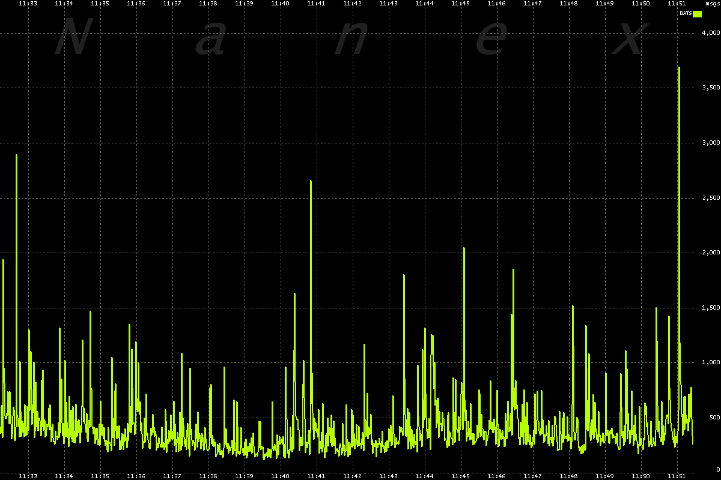Click the peak of the spike reaching about 2,900
Image resolution: width=721 pixels, height=480 pixels.
pyautogui.click(x=16, y=155)
